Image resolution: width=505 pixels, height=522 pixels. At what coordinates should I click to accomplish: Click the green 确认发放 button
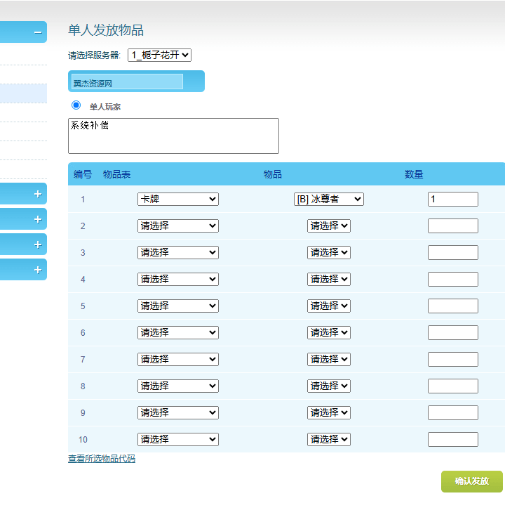(x=472, y=481)
